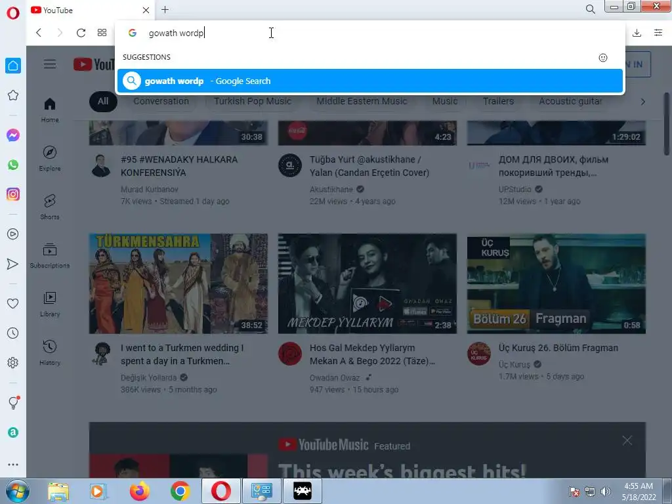This screenshot has width=672, height=504.
Task: Launch Google Chrome from the taskbar
Action: pos(180,491)
